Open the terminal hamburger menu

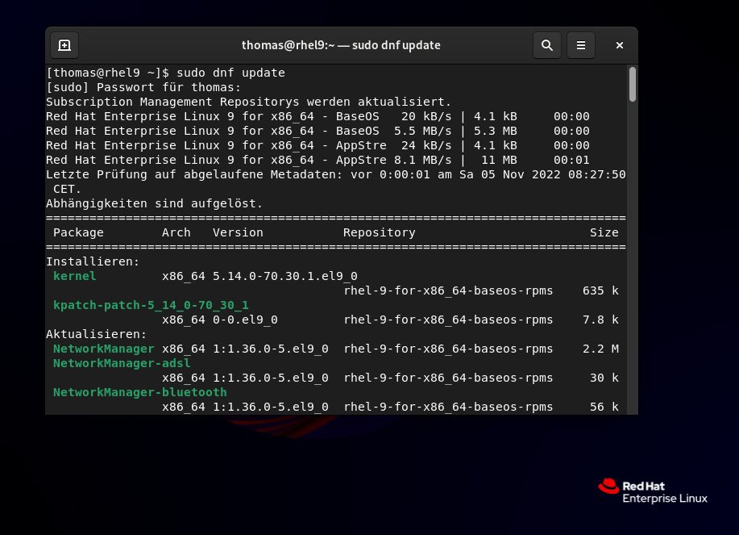(x=581, y=45)
